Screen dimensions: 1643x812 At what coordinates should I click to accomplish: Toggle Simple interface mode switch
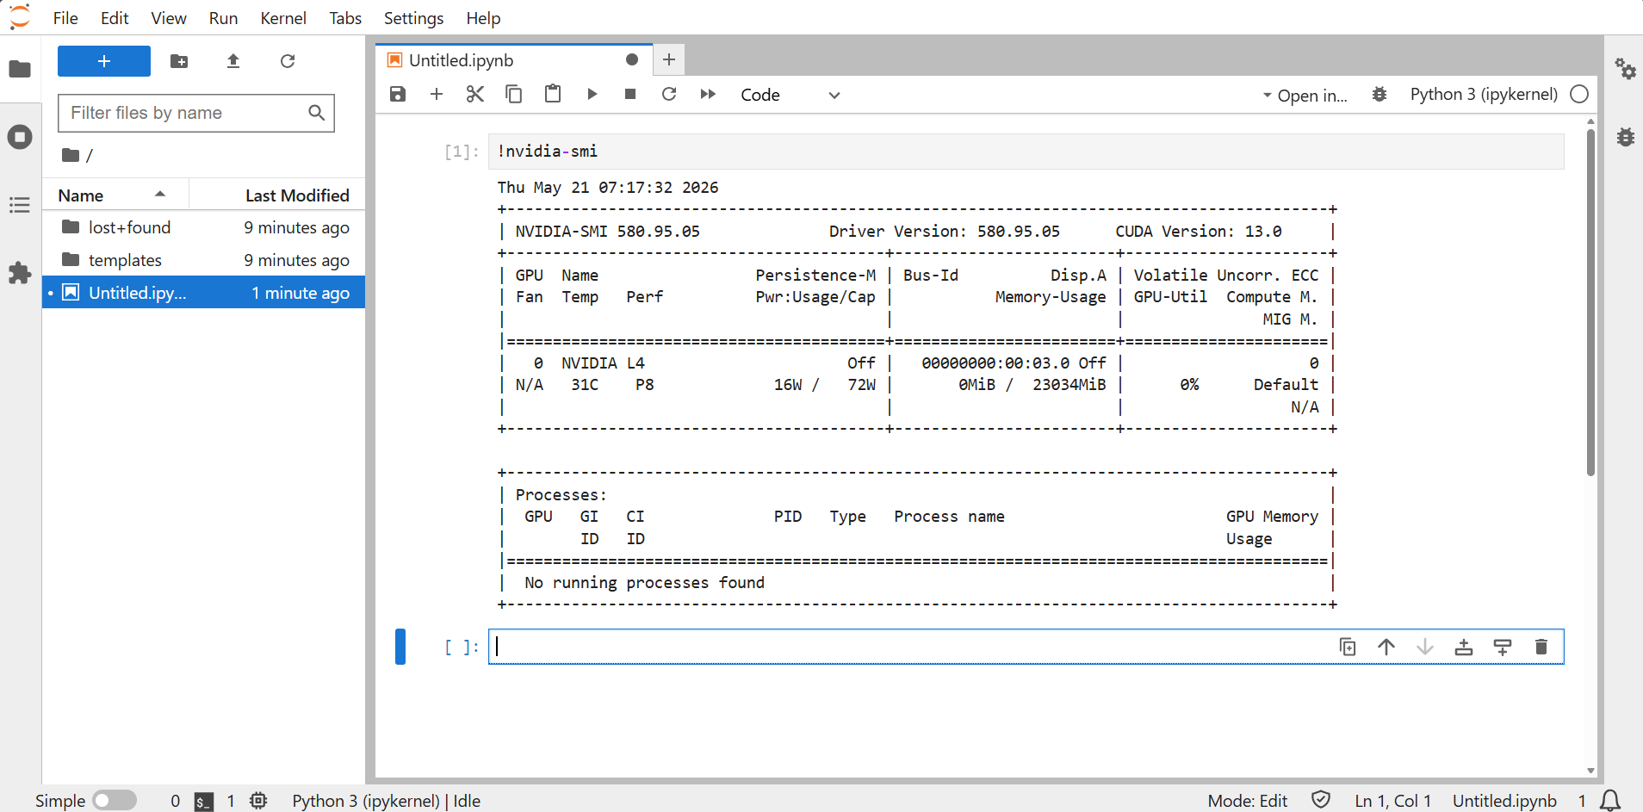[x=115, y=801]
